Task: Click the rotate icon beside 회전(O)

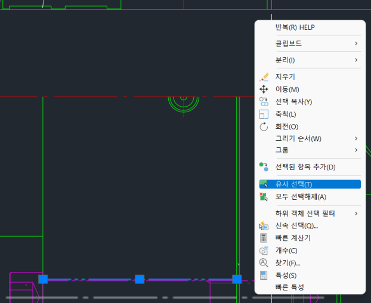Action: click(264, 126)
